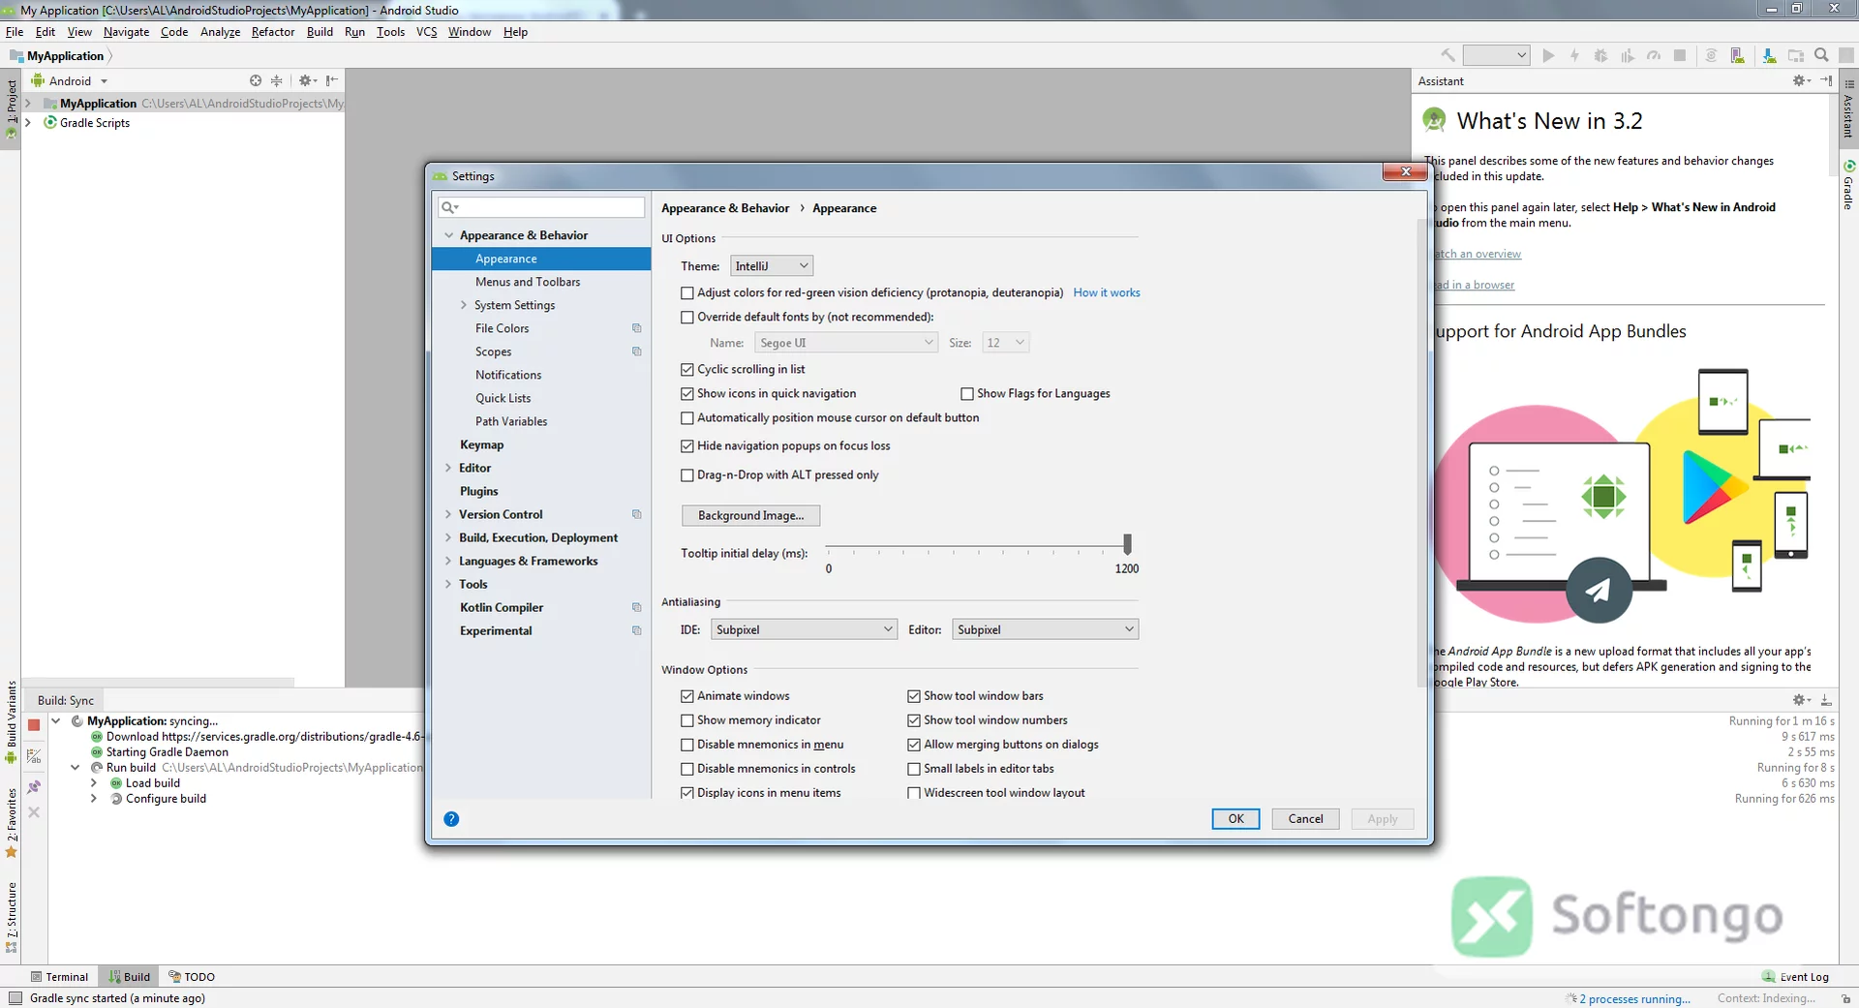Hide the Assistant panel with arrow icon

(x=1826, y=80)
